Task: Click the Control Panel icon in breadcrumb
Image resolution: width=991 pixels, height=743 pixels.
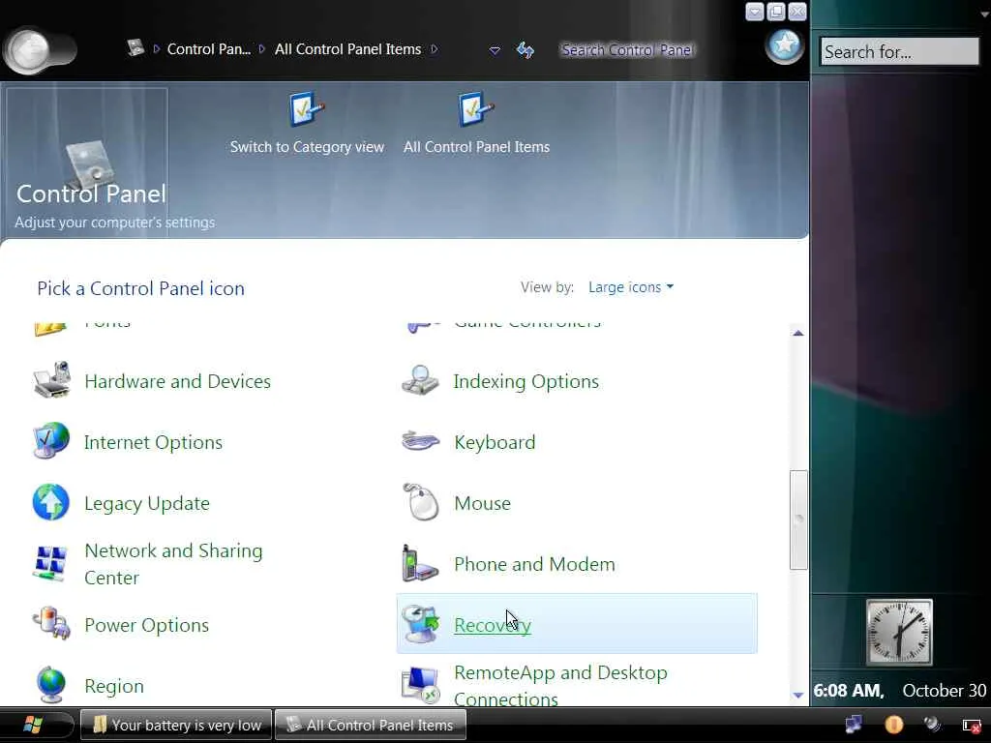Action: (x=135, y=48)
